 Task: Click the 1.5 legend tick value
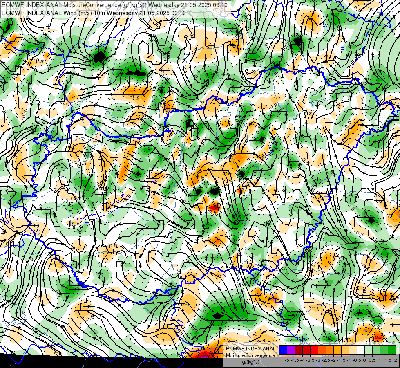pyautogui.click(x=388, y=360)
